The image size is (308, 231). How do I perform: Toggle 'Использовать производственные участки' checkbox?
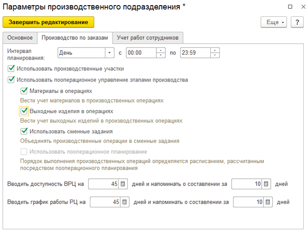11,68
